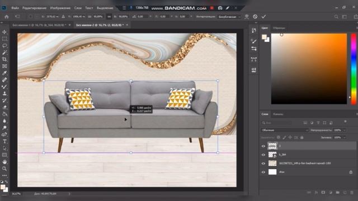This screenshot has height=201, width=358.
Task: Click the Bandicam screenshot camera icon
Action: tap(220, 8)
